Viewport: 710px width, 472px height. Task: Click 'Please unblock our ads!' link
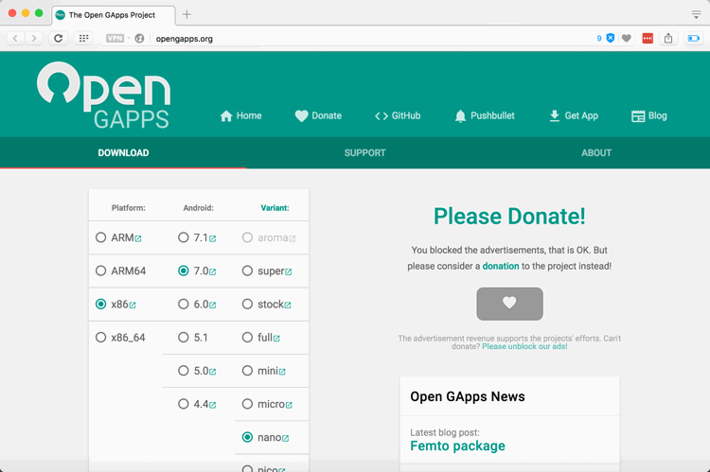(x=524, y=346)
